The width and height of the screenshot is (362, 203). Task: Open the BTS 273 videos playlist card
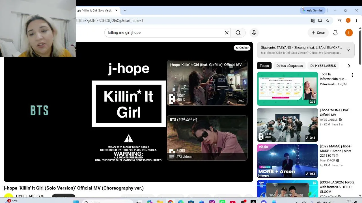pos(207,138)
